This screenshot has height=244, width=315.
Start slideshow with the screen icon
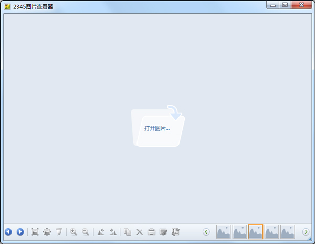click(x=59, y=231)
